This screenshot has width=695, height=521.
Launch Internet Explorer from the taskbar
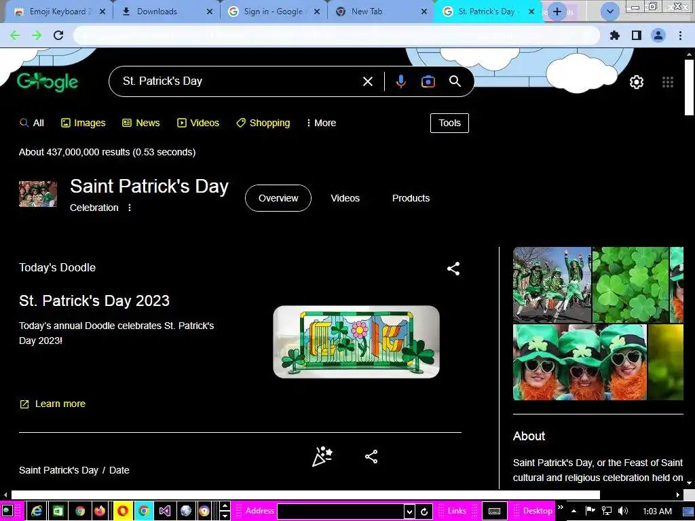[x=37, y=511]
